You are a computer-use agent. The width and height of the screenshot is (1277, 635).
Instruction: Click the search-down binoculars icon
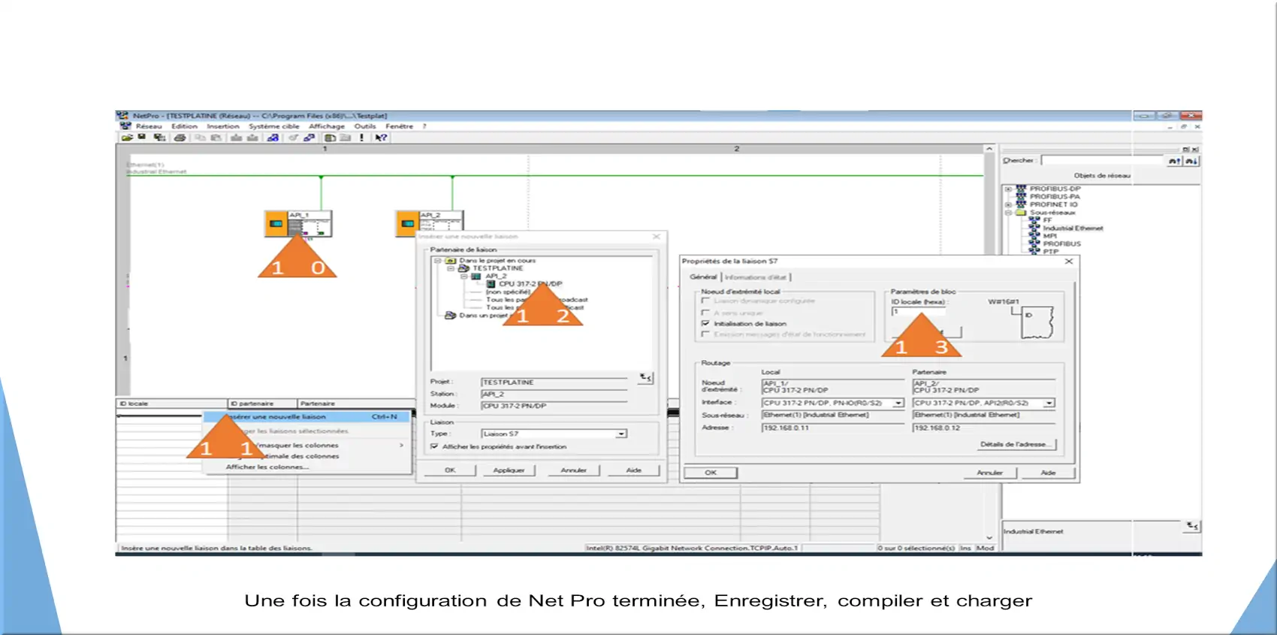coord(1191,161)
